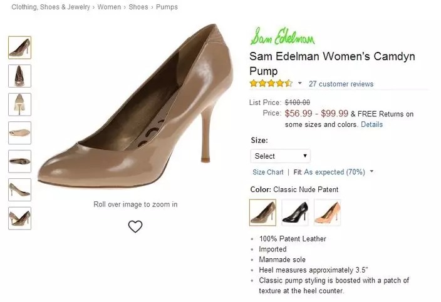Viewport: 441px width, 302px height.
Task: Select the last thumbnail in the image strip
Action: pos(19,218)
